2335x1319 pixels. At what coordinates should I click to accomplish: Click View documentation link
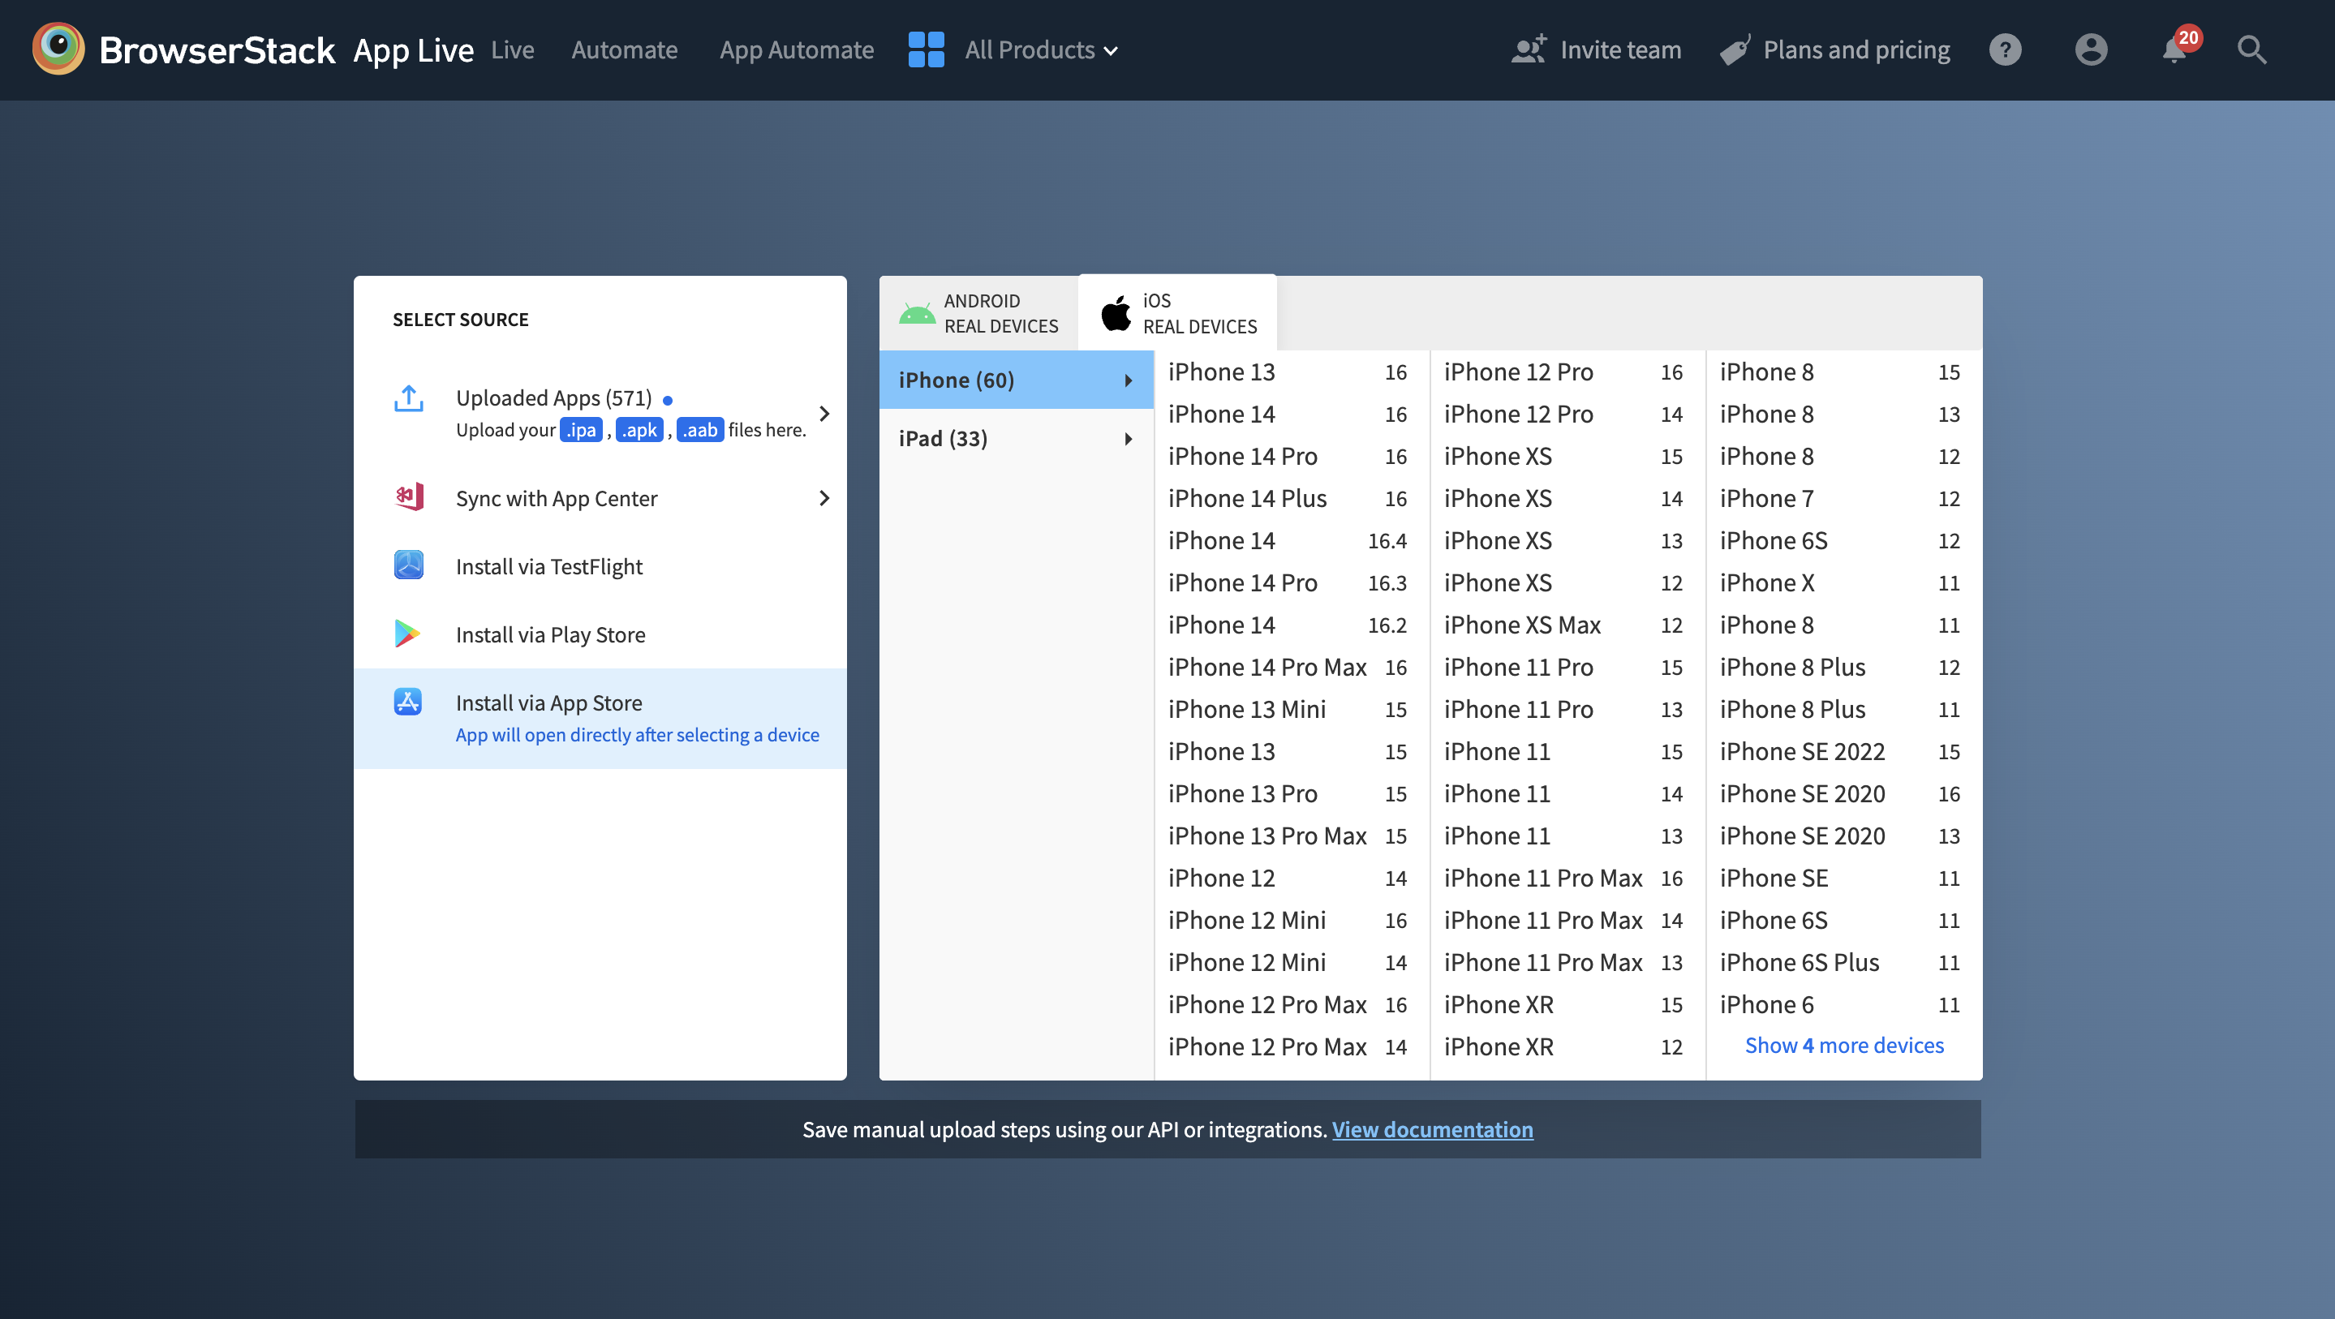pyautogui.click(x=1432, y=1128)
